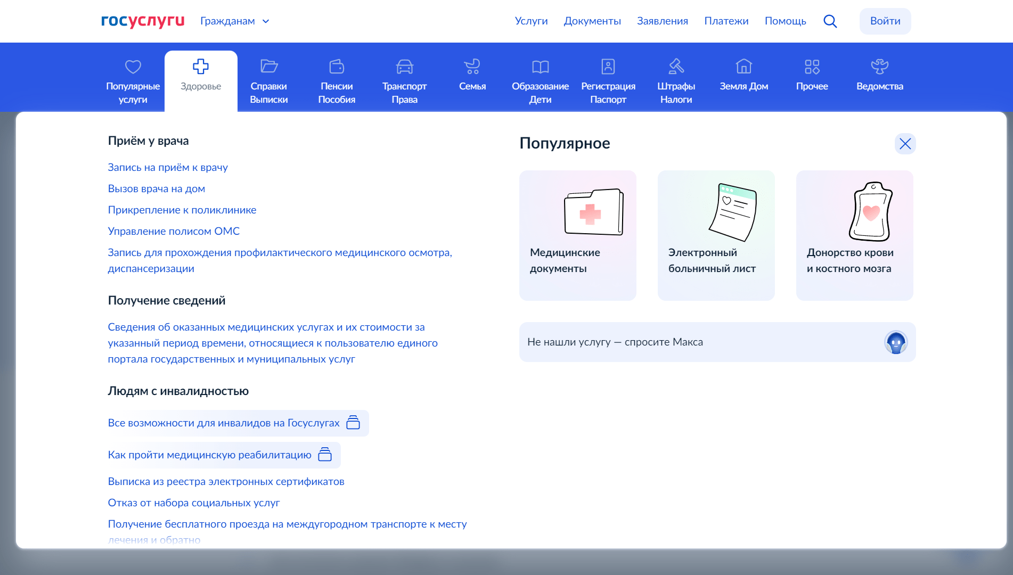1013x575 pixels.
Task: Click the Ведомства emblem icon
Action: coord(879,67)
